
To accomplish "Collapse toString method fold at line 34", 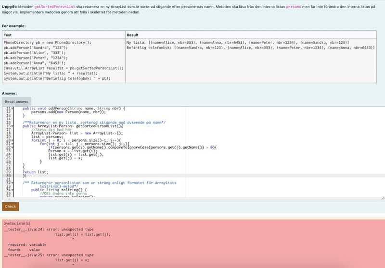I will [13, 190].
